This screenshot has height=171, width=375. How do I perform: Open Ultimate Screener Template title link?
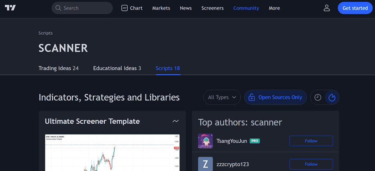tap(92, 122)
